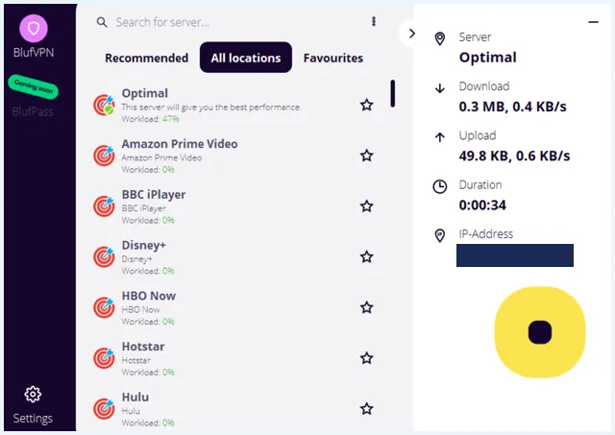Click download value 0.3 MB, 0.4 KB/s
The image size is (615, 435).
click(x=512, y=107)
